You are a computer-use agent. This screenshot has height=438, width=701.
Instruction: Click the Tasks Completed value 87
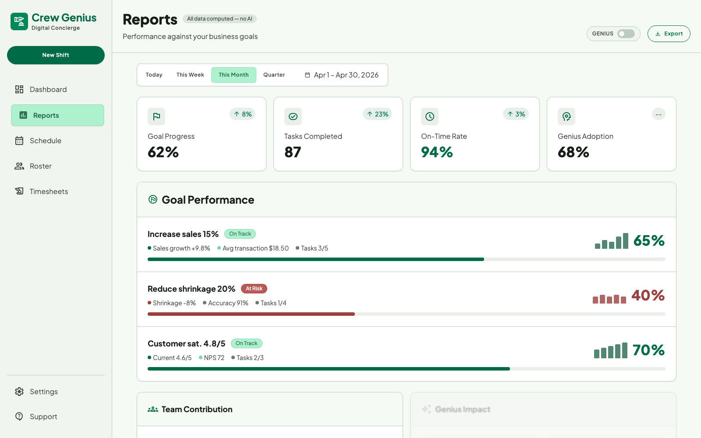pyautogui.click(x=293, y=152)
